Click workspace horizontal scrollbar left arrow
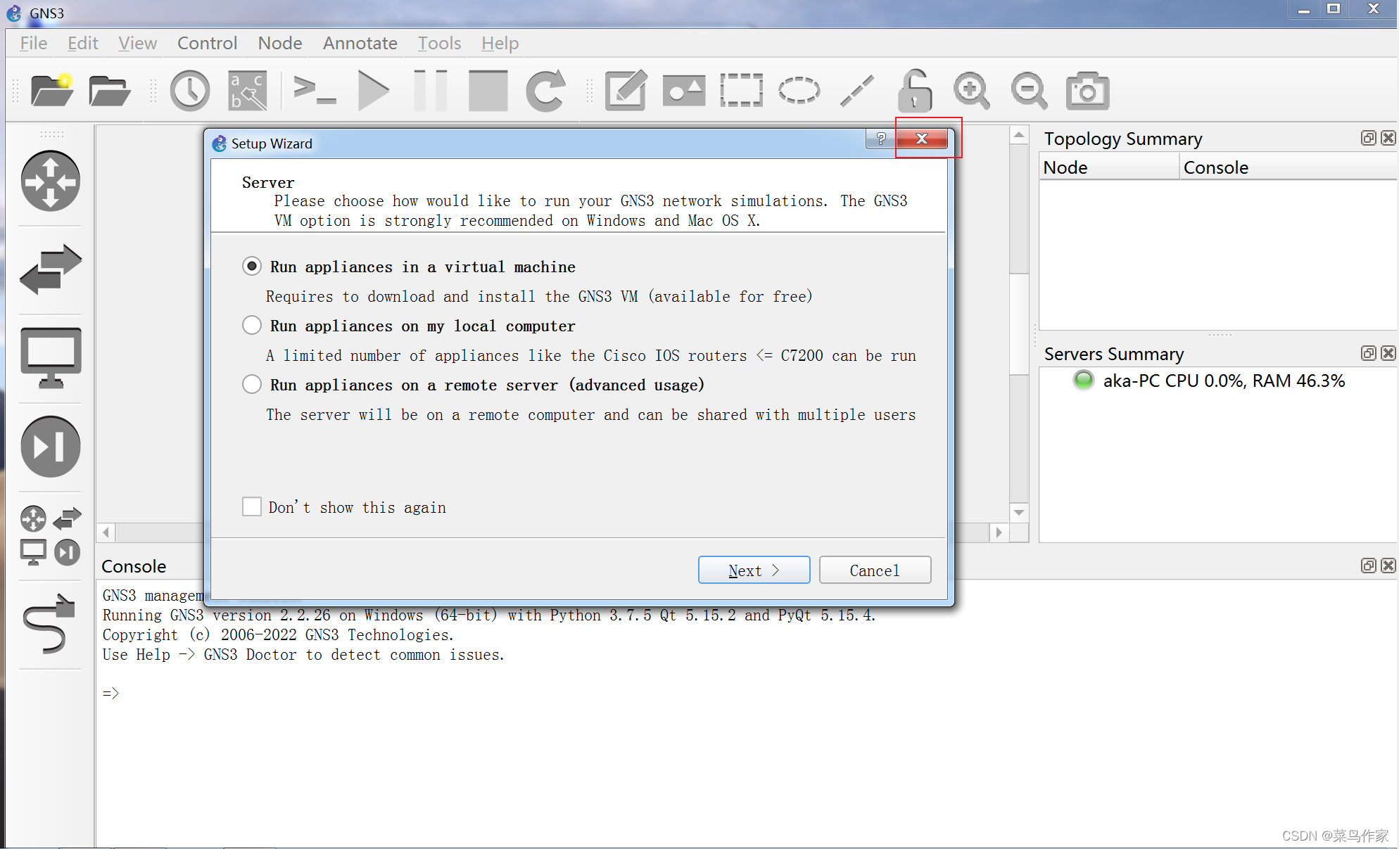 pyautogui.click(x=106, y=532)
